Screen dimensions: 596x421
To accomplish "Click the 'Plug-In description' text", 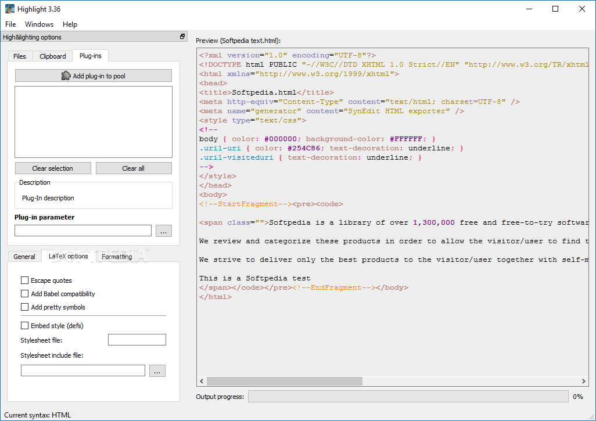I will 48,198.
